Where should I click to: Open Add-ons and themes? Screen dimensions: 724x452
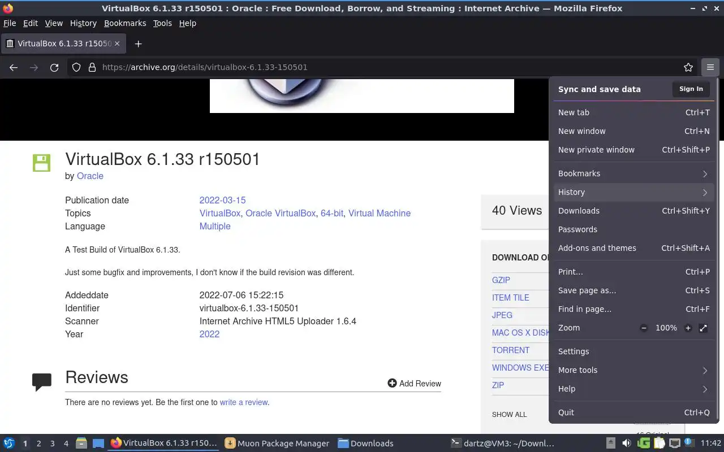point(633,248)
